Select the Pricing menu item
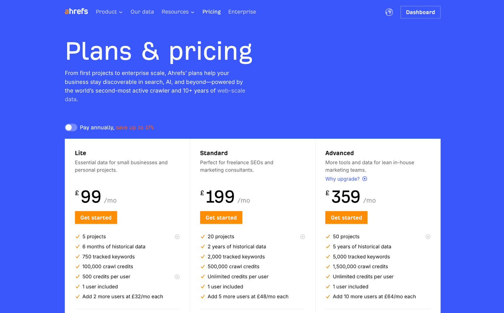Screen dimensions: 504x313 pyautogui.click(x=211, y=12)
